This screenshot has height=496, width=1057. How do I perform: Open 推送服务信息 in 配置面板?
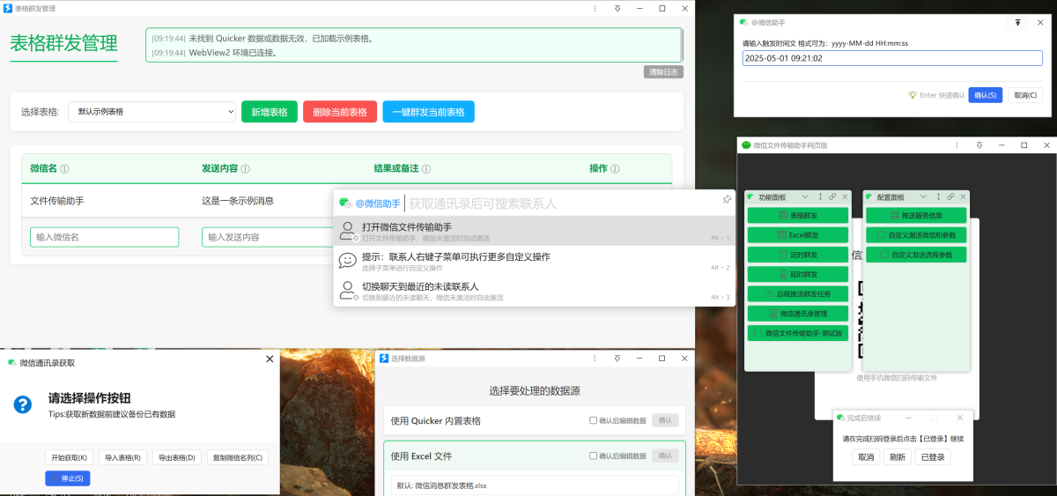tap(916, 215)
